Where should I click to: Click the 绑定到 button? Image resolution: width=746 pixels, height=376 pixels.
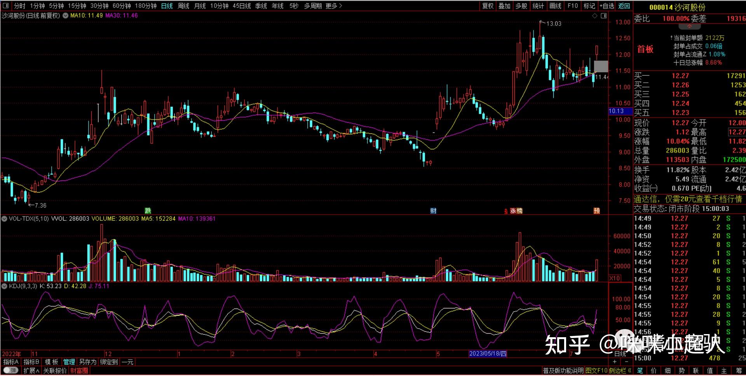[108, 362]
